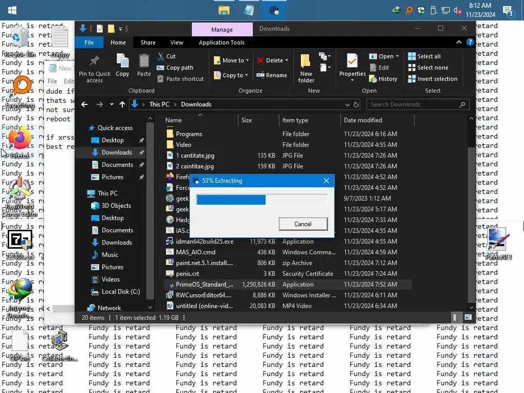The height and width of the screenshot is (393, 524).
Task: Click the extraction progress bar
Action: [262, 200]
